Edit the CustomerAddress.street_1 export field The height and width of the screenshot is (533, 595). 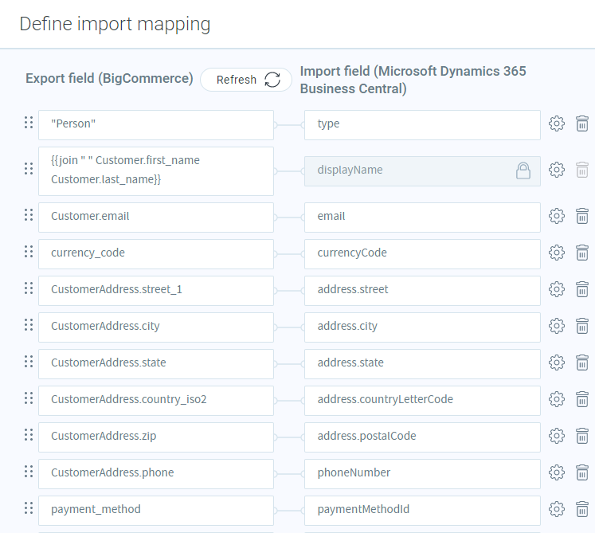click(x=156, y=291)
